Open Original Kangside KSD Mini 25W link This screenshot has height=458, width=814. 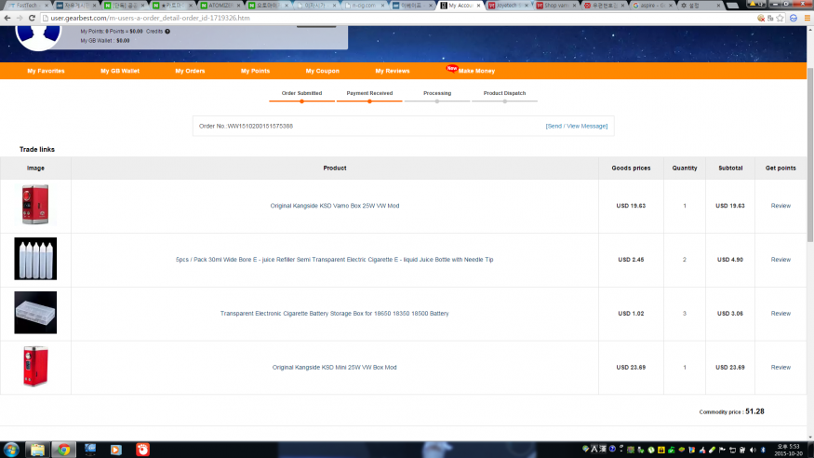coord(334,367)
